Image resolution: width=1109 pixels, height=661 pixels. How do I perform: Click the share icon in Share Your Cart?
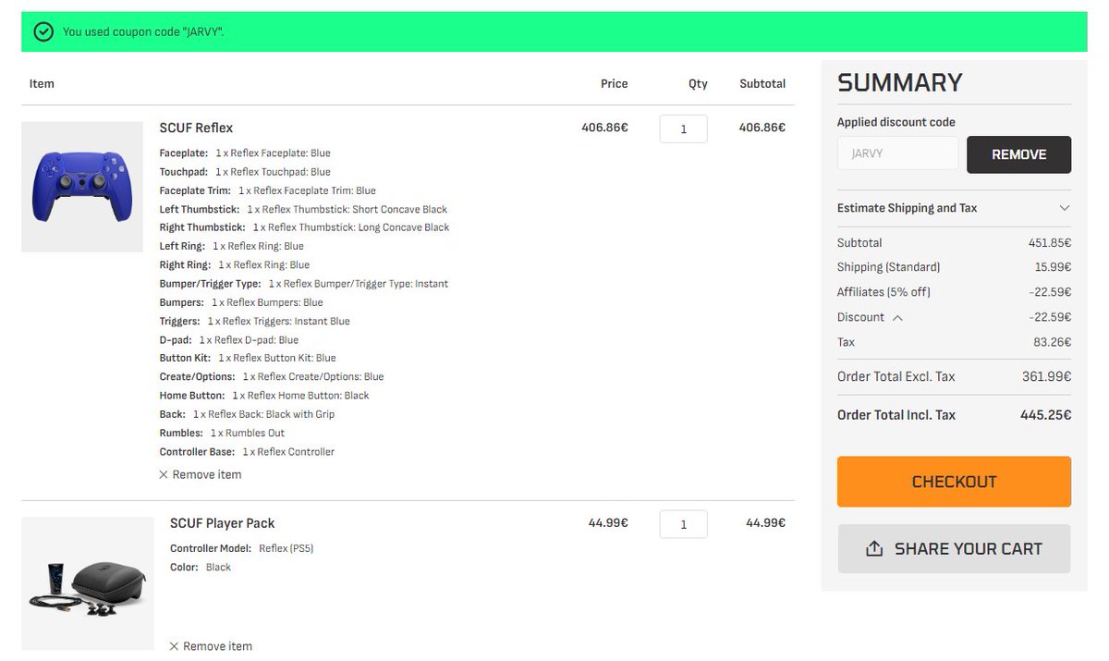(x=874, y=549)
